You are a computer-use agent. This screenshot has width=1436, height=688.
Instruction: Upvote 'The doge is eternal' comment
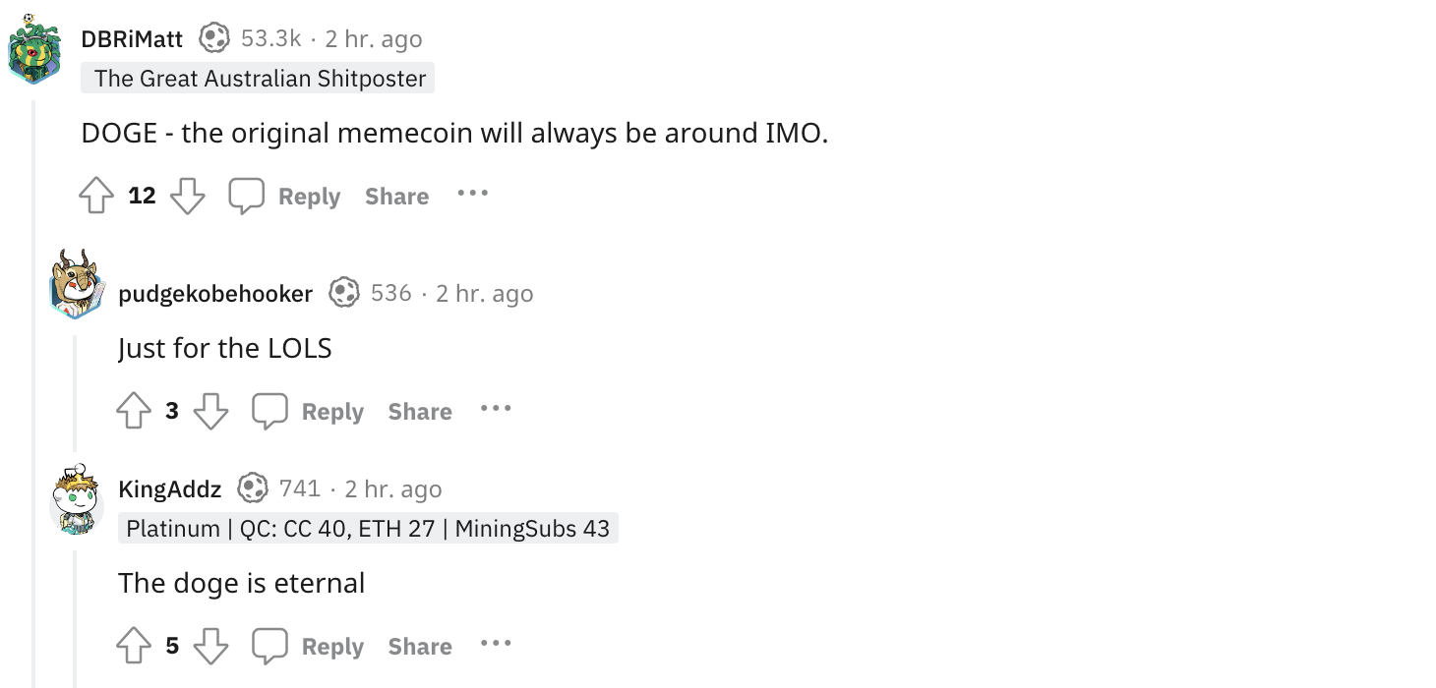[134, 647]
